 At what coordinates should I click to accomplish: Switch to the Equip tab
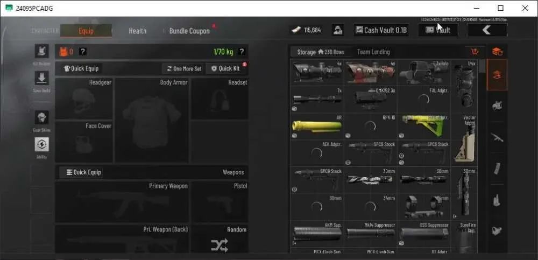tap(86, 31)
